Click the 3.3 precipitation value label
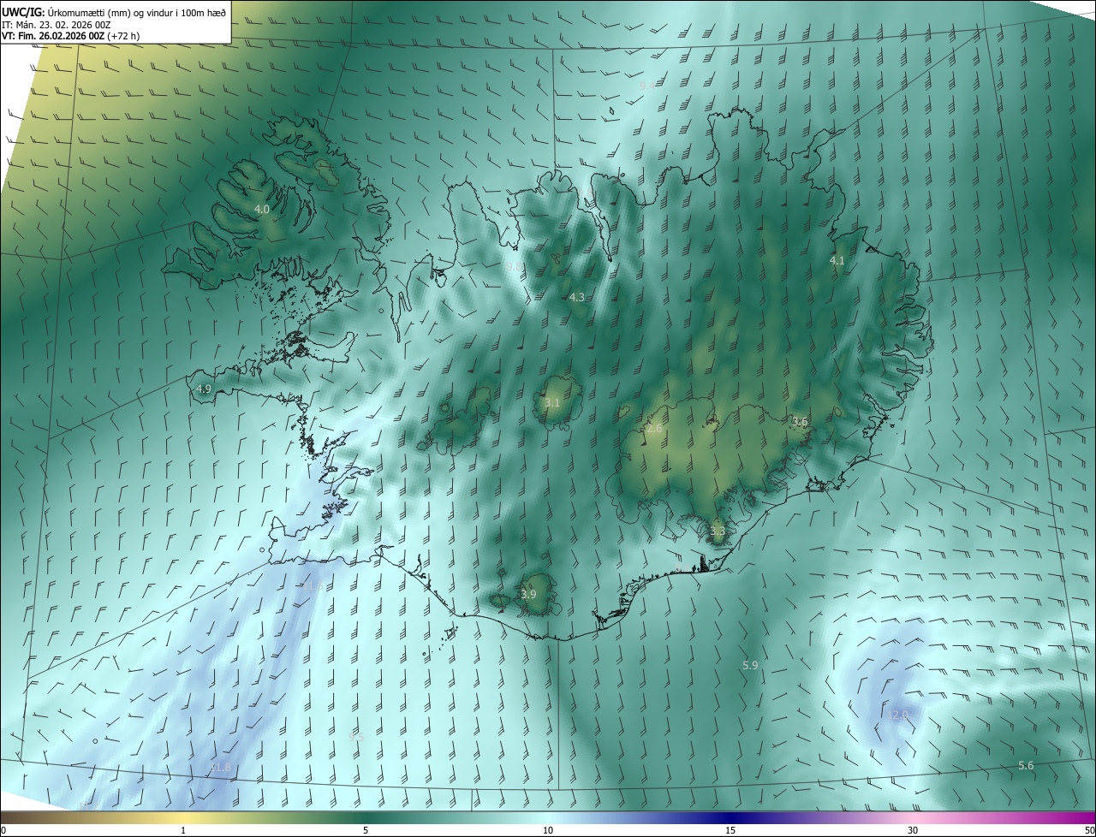 (x=718, y=531)
